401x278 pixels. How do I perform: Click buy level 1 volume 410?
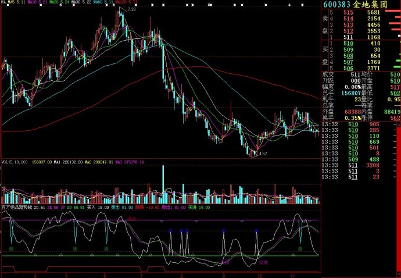(x=375, y=44)
